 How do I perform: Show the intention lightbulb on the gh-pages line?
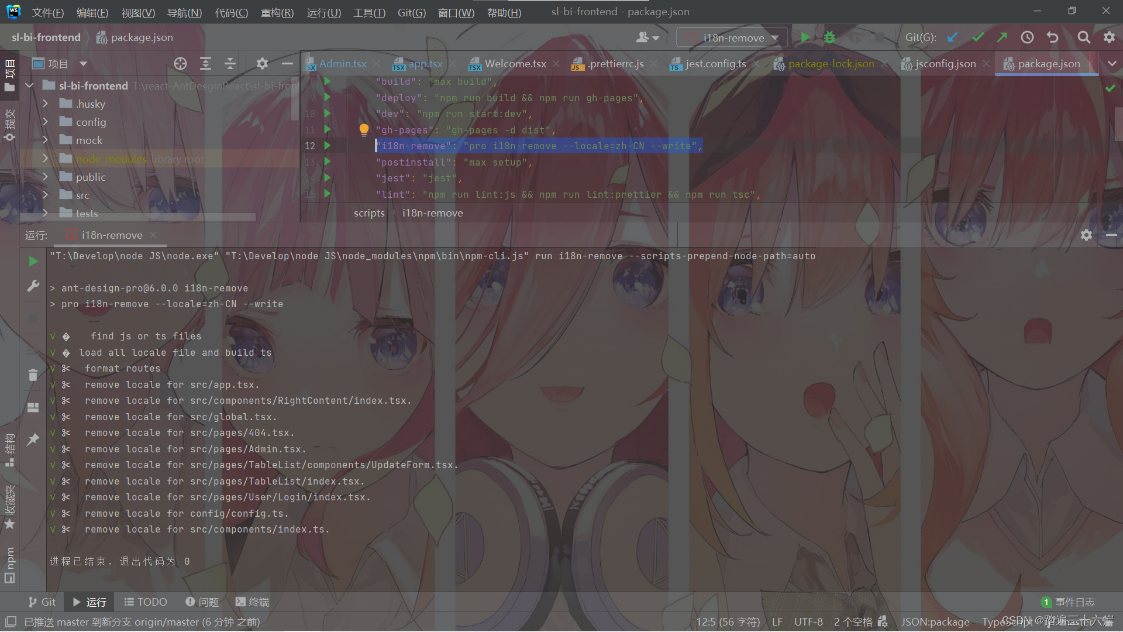[x=364, y=129]
